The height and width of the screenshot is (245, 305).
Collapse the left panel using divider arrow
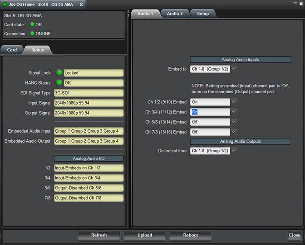coord(128,11)
